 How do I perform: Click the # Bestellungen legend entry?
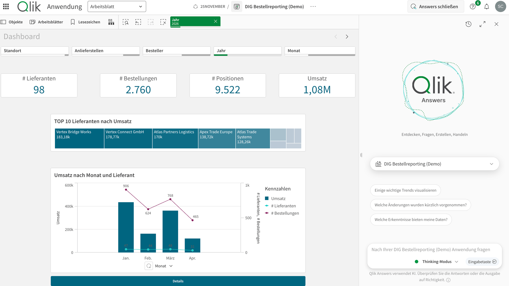click(282, 213)
